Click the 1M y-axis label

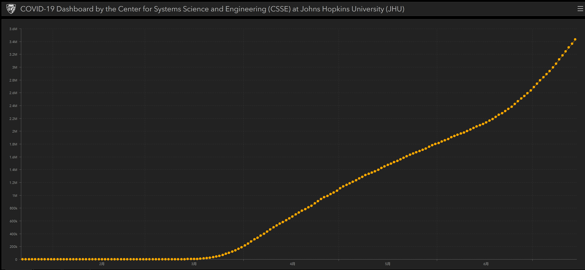[x=14, y=196]
